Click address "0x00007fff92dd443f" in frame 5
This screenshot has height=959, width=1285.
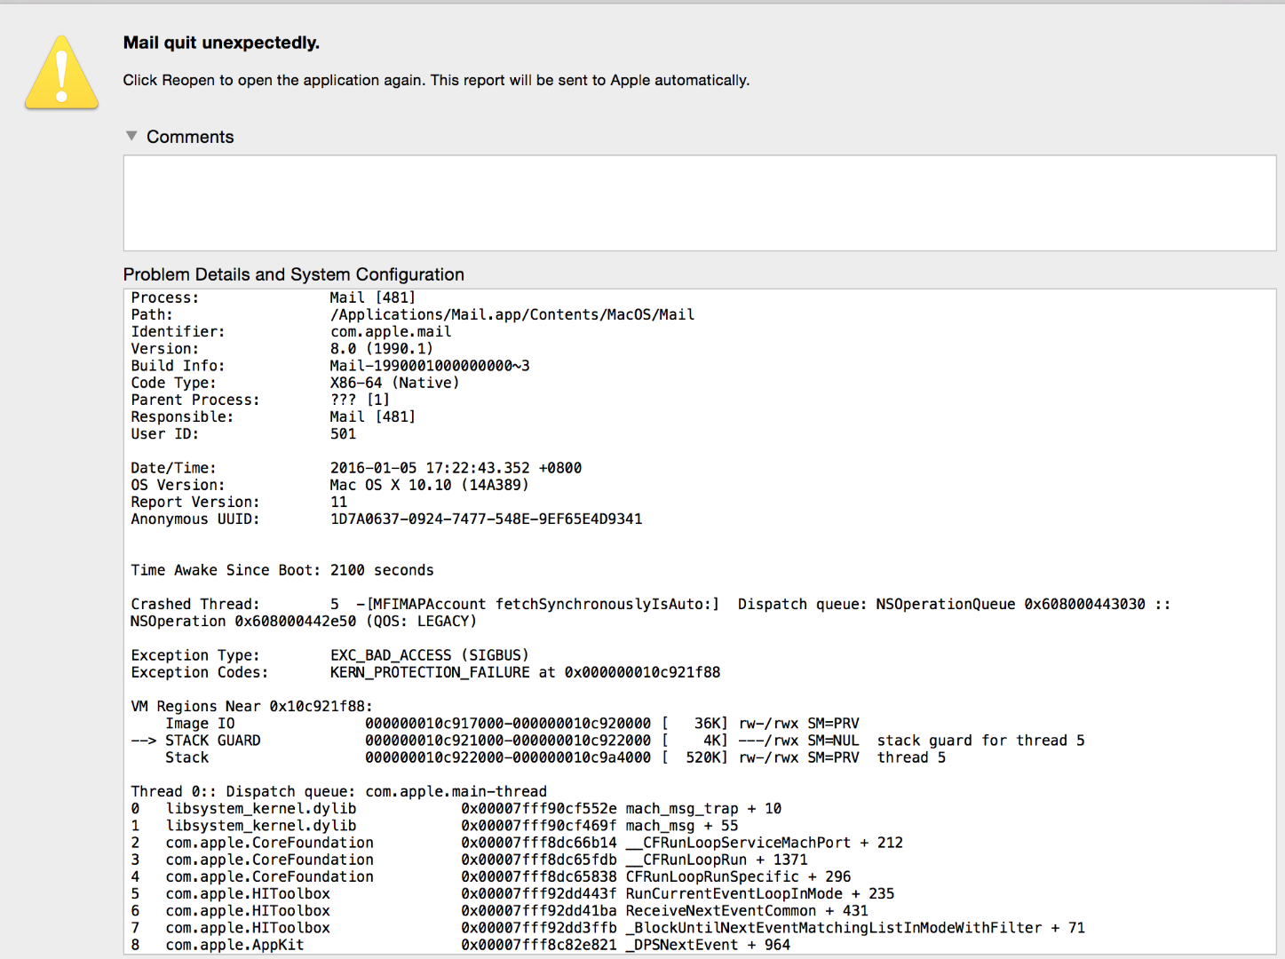(539, 893)
